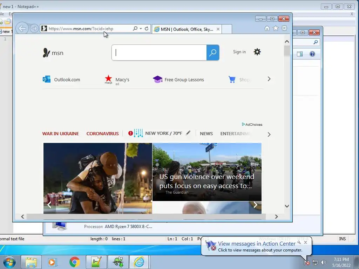Screen dimensions: 359x269
Task: Switch to Internet Explorer on the taskbar
Action: coord(140,262)
